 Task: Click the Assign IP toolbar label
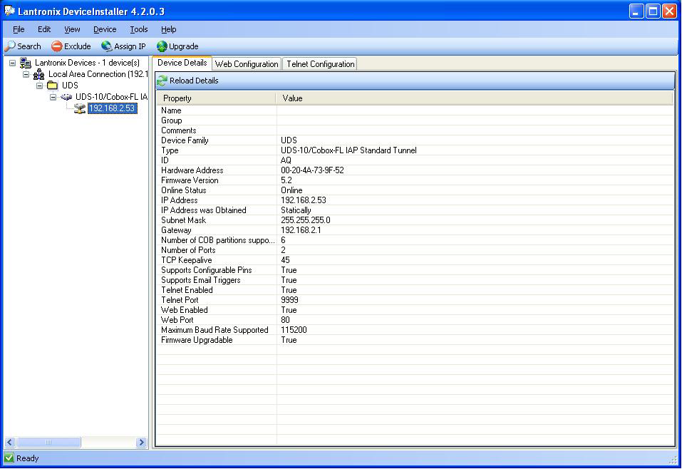[x=130, y=46]
